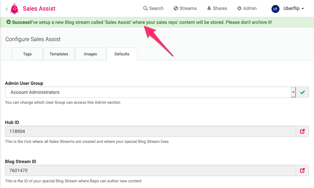Open the Admin User Group dropdown
The height and width of the screenshot is (188, 314).
[x=150, y=92]
